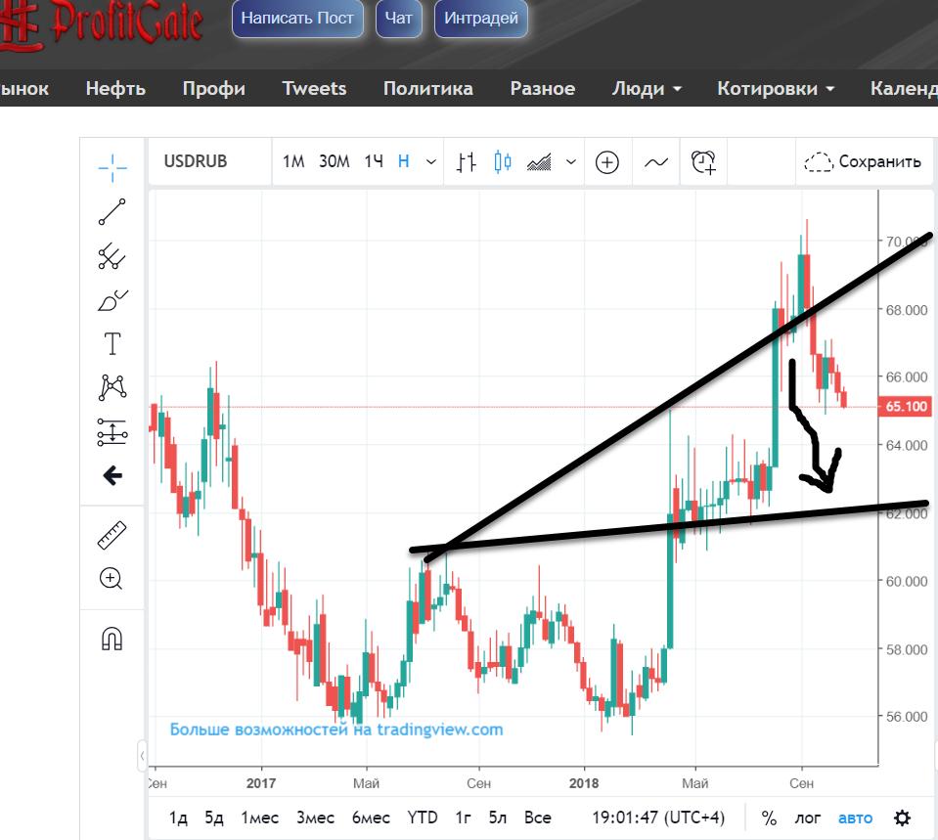
Task: Expand the timeframe dropdown arrow
Action: pos(431,162)
